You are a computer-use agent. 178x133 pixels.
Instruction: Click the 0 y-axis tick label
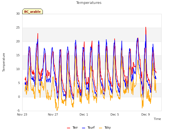click(x=19, y=97)
